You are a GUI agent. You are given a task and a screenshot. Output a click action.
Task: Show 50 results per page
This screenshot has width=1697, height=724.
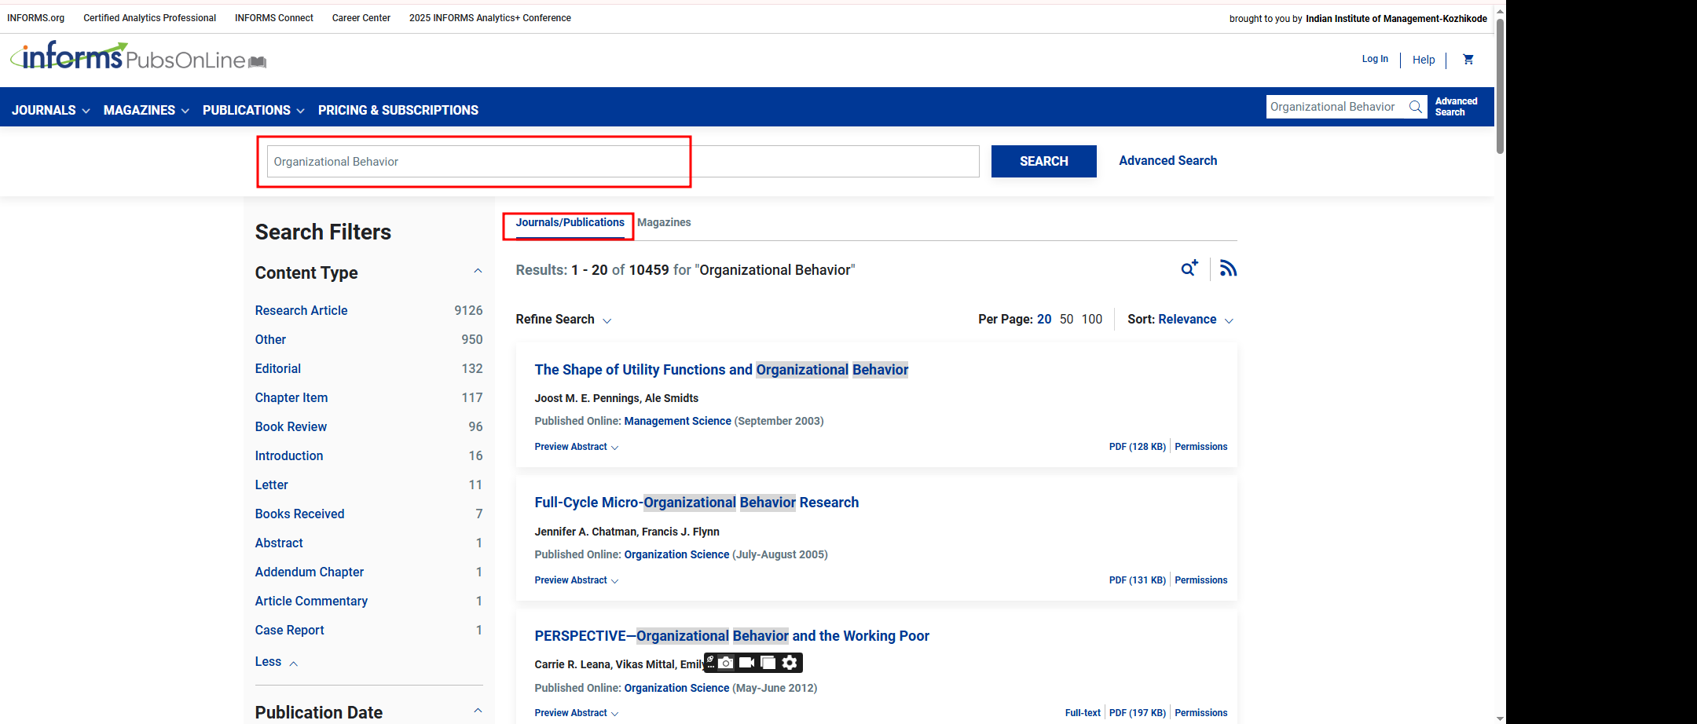(x=1066, y=320)
